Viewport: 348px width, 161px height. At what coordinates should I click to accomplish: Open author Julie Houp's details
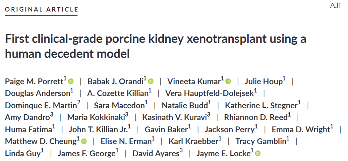264,82
